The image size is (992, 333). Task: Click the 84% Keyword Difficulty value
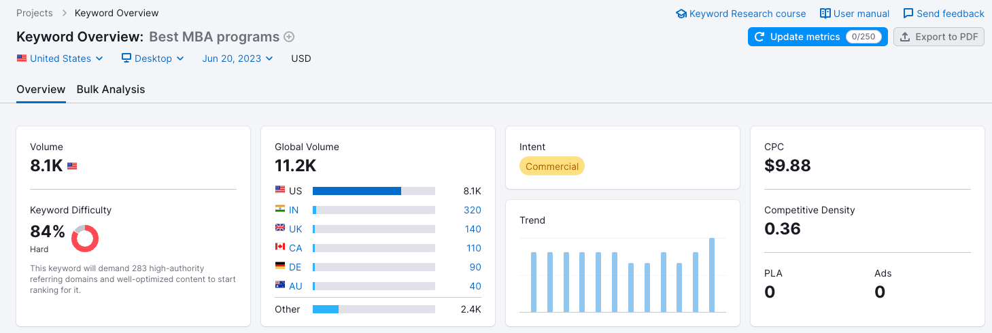click(48, 232)
